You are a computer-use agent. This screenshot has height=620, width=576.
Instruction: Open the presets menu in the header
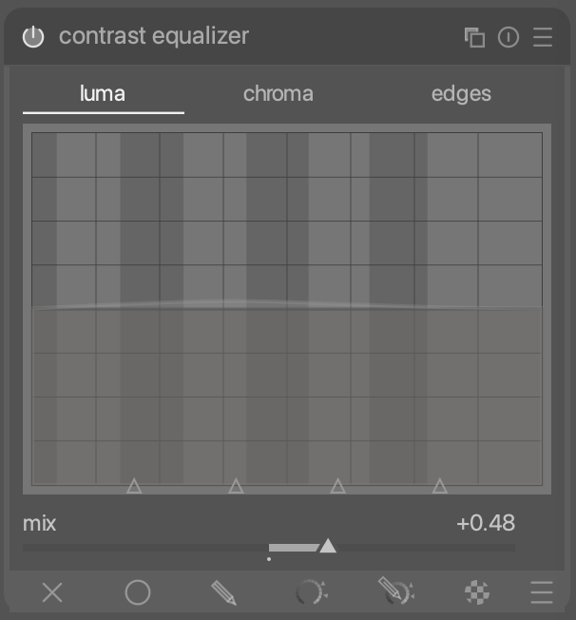click(543, 37)
